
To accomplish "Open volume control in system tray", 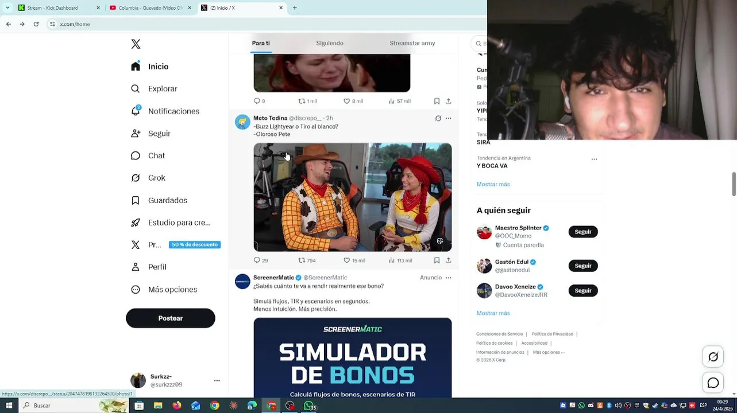I will click(x=618, y=406).
